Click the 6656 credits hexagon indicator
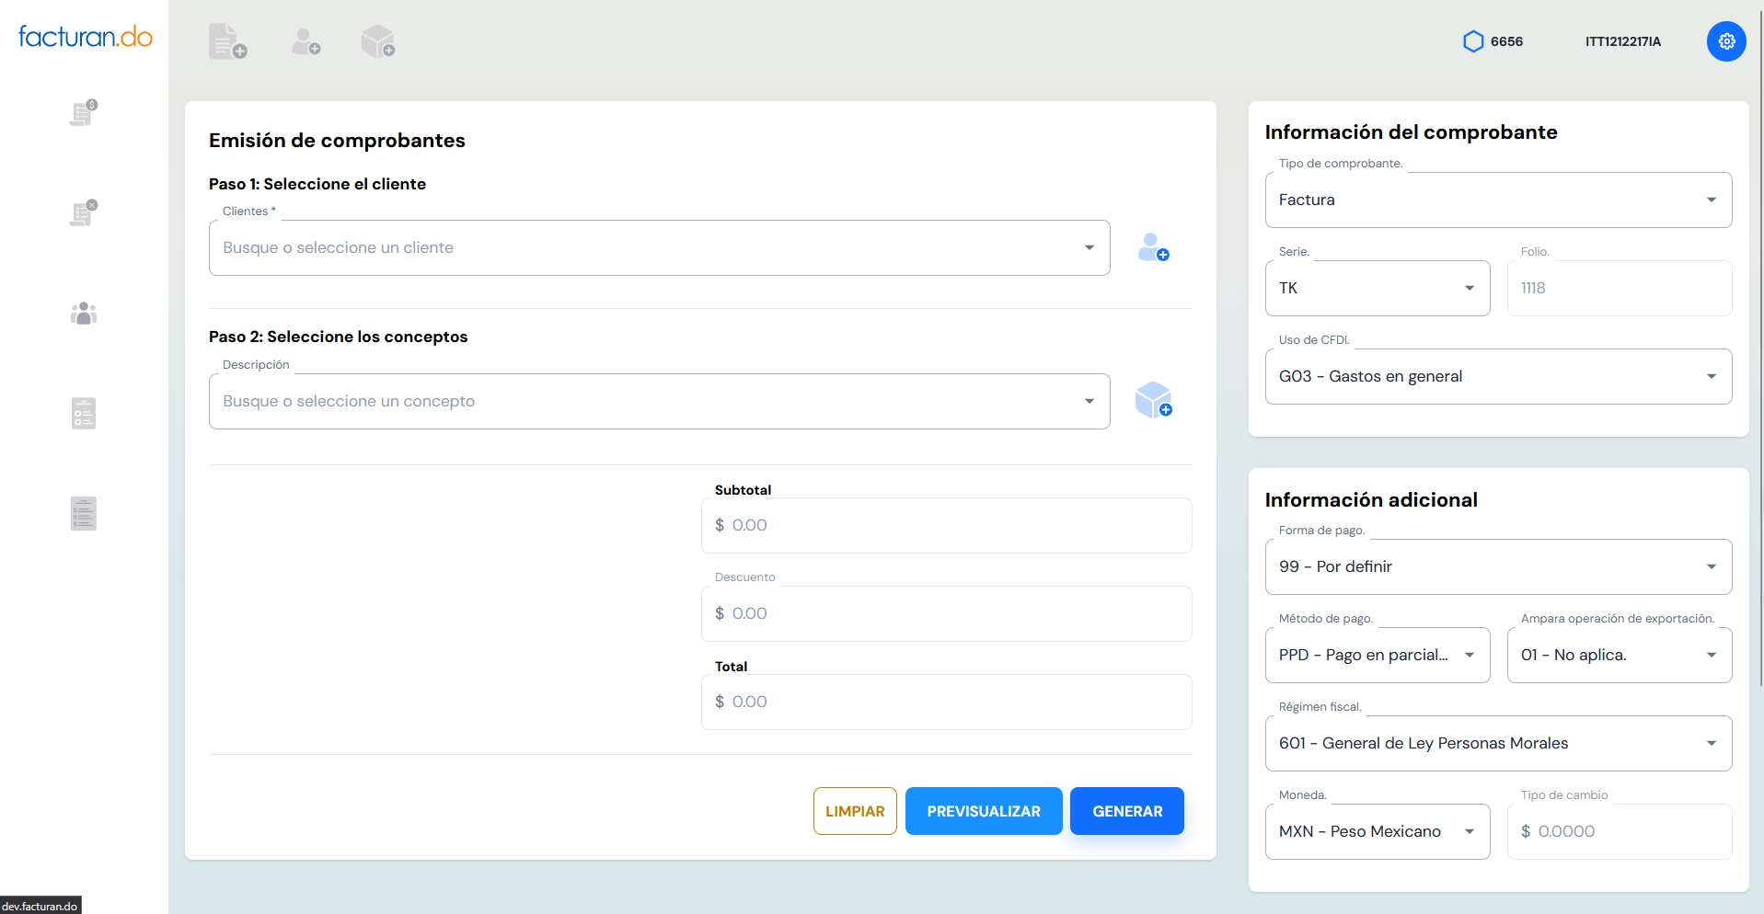 [x=1493, y=41]
